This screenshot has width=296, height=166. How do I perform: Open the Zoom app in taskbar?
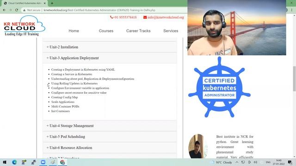[43, 162]
